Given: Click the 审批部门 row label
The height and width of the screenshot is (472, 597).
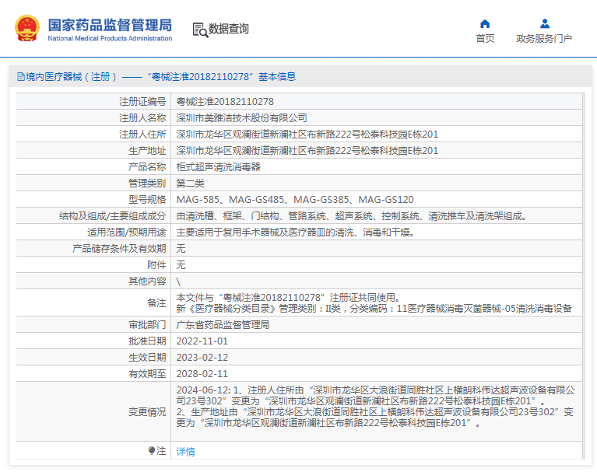Looking at the screenshot, I should click(x=147, y=325).
